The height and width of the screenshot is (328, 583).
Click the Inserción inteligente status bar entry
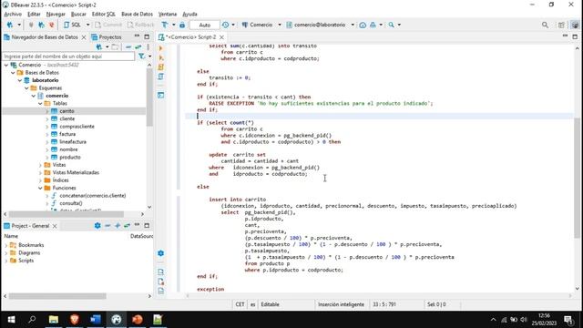coord(341,304)
